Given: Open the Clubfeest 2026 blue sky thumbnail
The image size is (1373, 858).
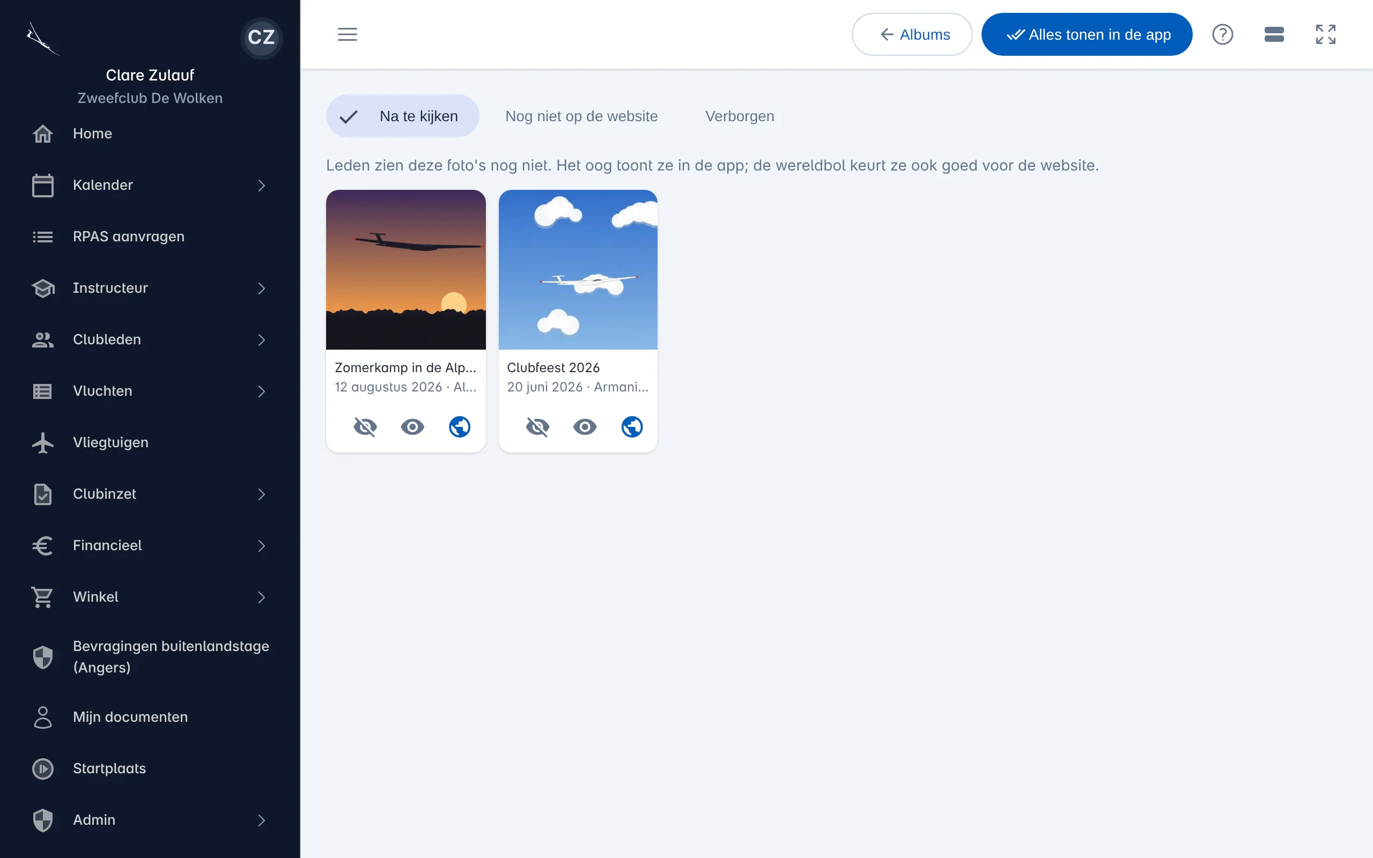Looking at the screenshot, I should (x=578, y=270).
